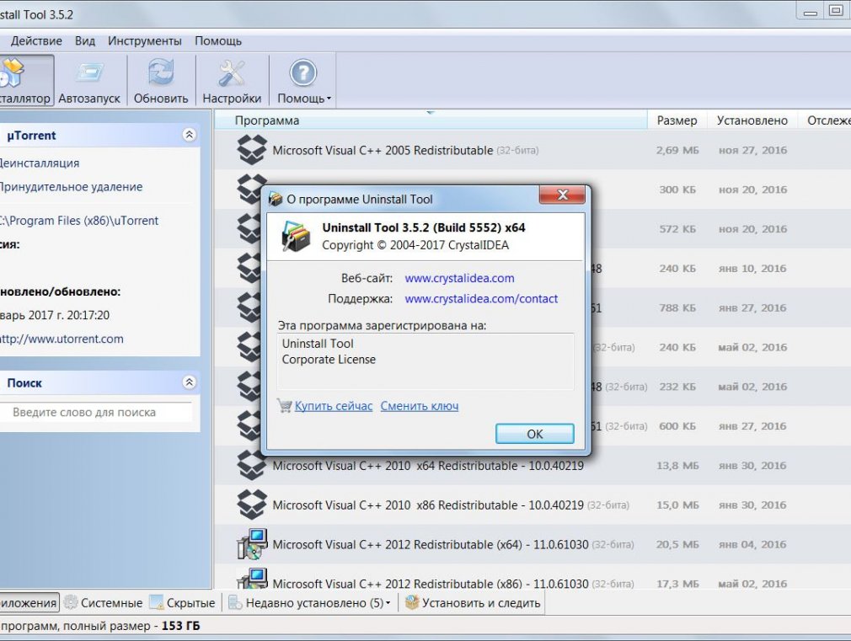
Task: Maximize the Uninstall Tool window
Action: coord(835,11)
